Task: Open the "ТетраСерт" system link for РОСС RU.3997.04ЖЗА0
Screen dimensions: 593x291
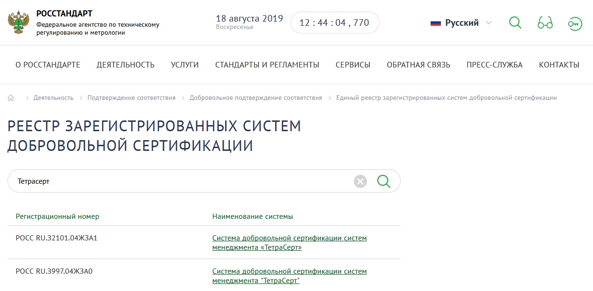Action: point(290,276)
